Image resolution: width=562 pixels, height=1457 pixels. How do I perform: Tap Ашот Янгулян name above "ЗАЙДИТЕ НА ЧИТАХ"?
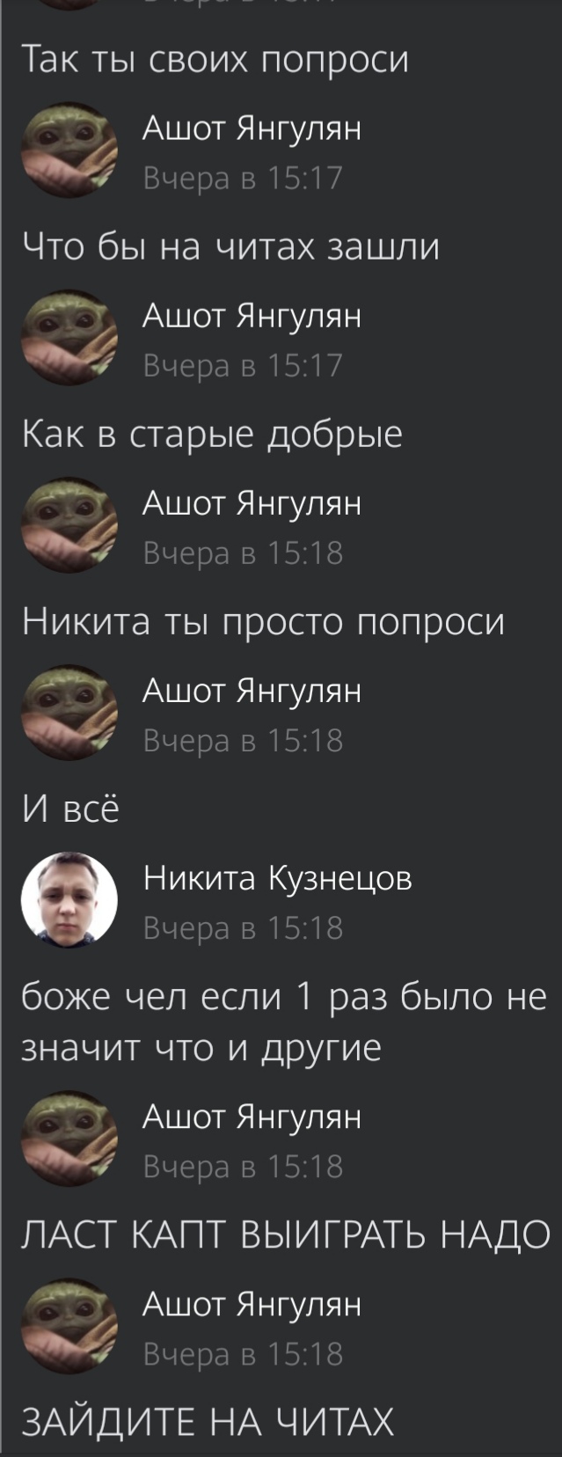pos(252,1304)
